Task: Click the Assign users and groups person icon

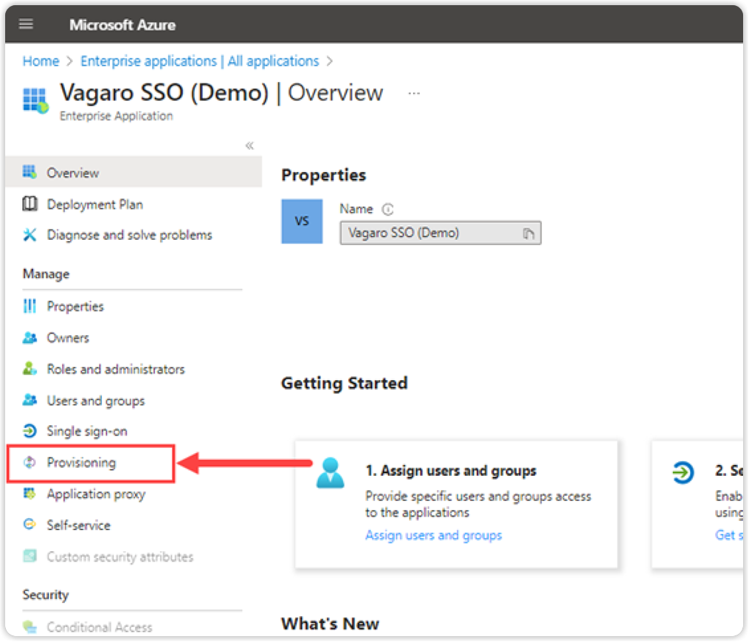Action: click(x=330, y=473)
